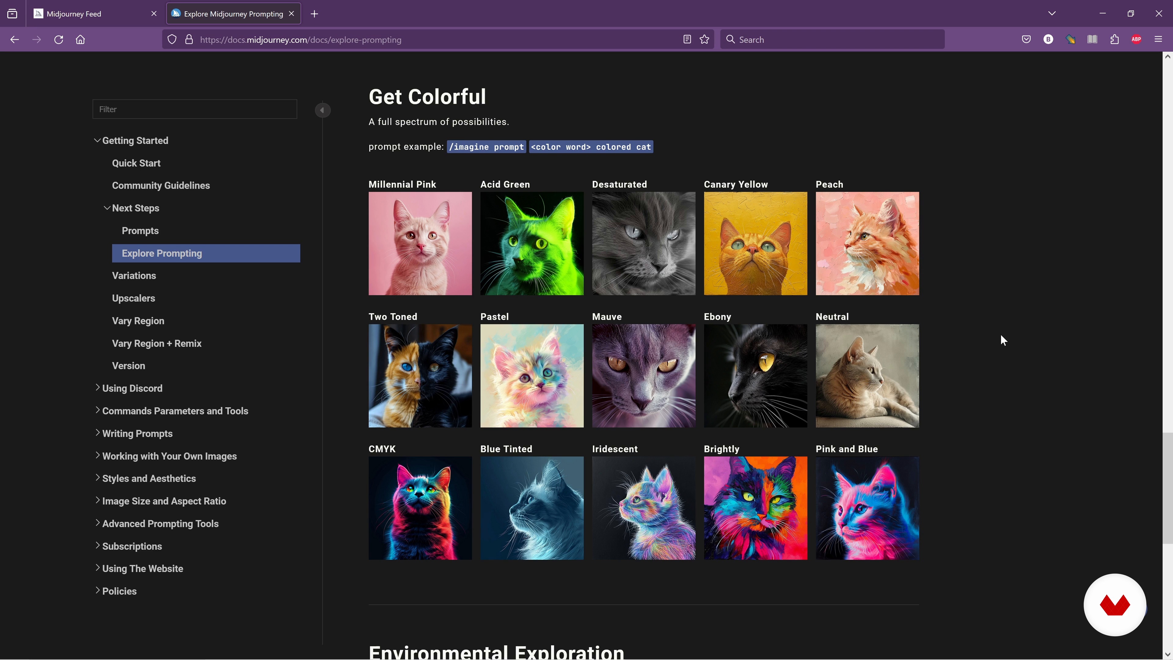Expand the Using Discord section
The image size is (1173, 660).
[97, 388]
